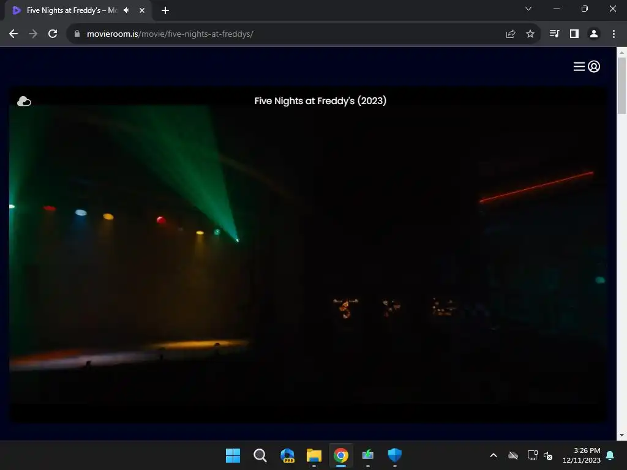
Task: Open the site hamburger menu
Action: pyautogui.click(x=579, y=66)
